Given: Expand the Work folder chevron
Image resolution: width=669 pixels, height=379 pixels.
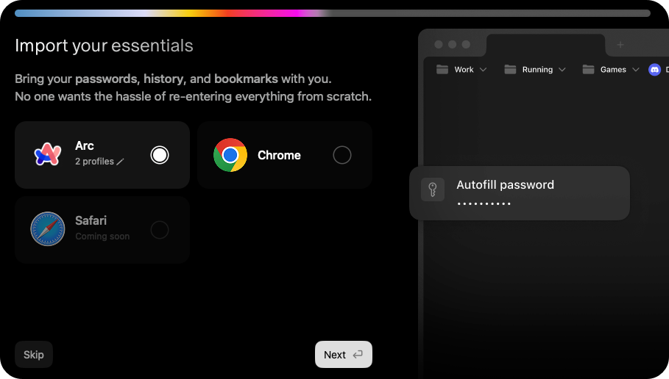Looking at the screenshot, I should point(483,70).
